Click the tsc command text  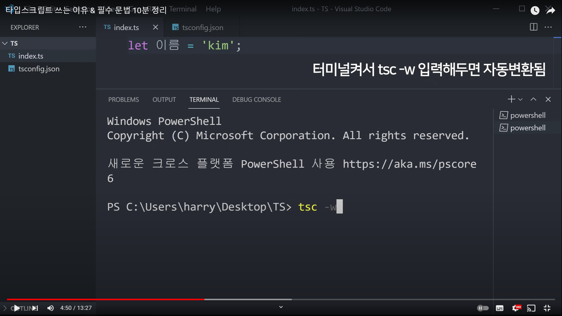[308, 207]
